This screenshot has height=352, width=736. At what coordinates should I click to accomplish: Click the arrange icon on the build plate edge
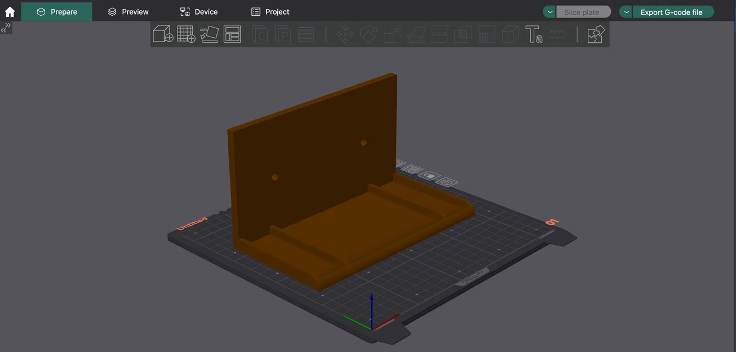tap(412, 169)
